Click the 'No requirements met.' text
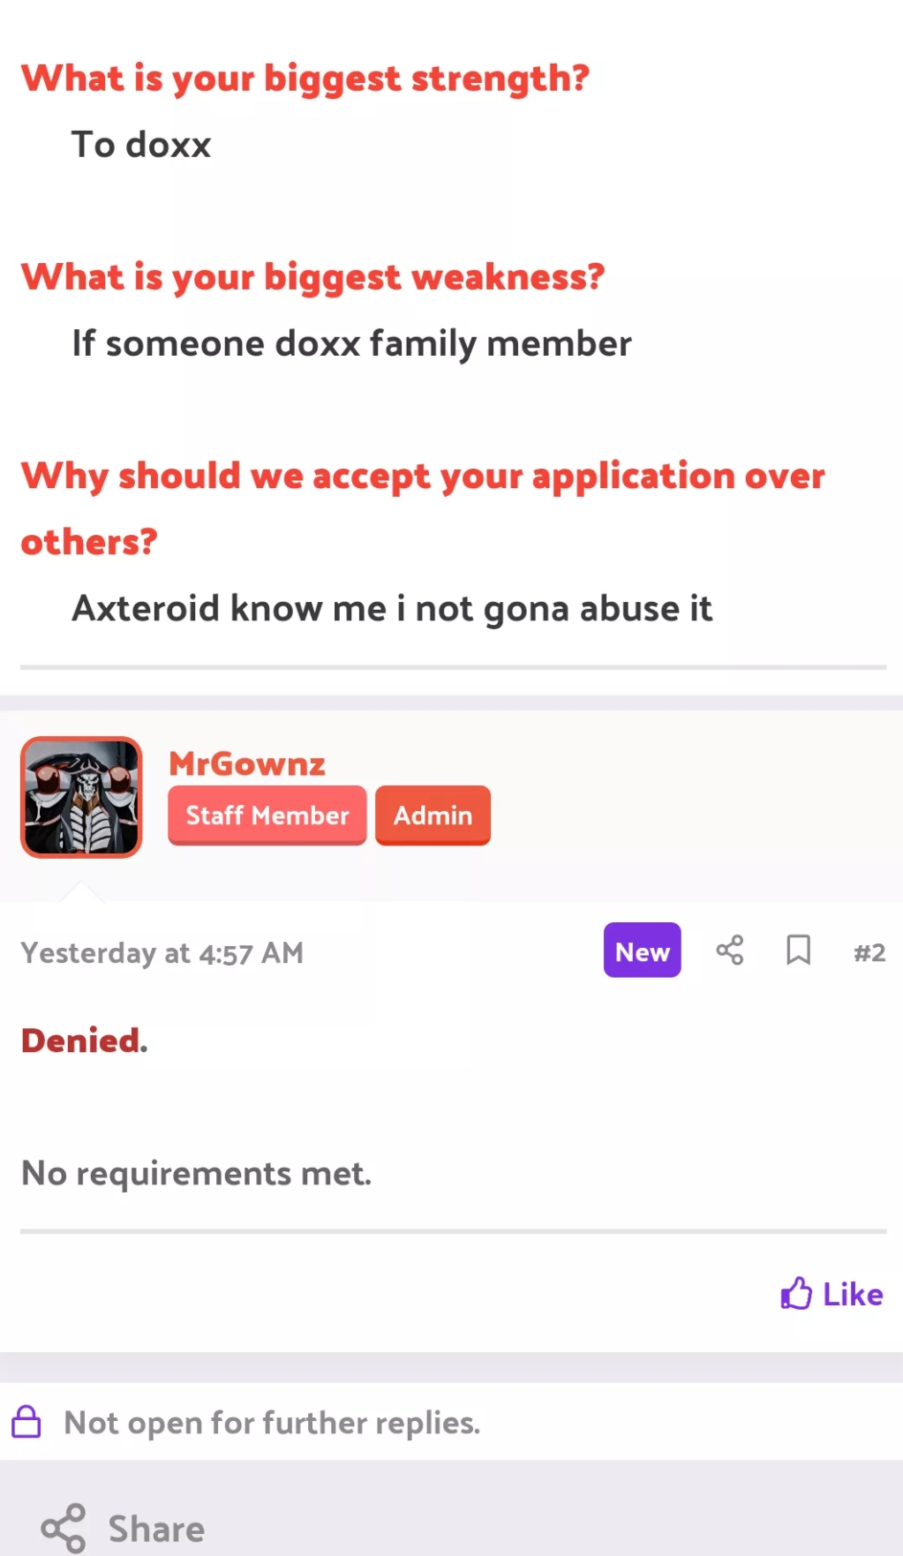903x1556 pixels. coord(196,1174)
